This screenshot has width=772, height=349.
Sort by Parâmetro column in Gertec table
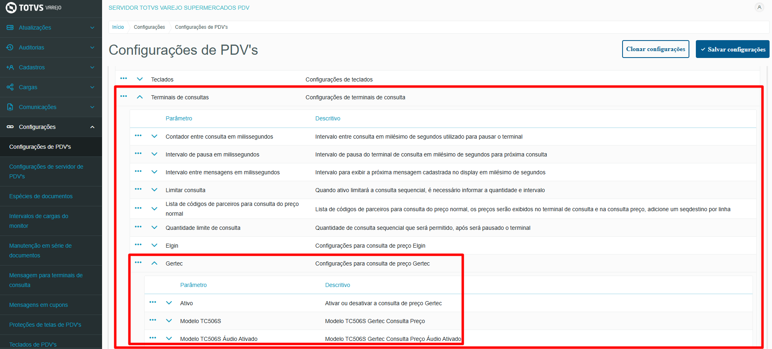[x=193, y=285]
